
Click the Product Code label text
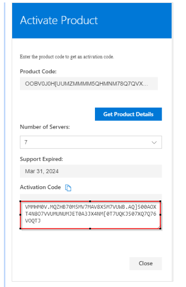(38, 71)
